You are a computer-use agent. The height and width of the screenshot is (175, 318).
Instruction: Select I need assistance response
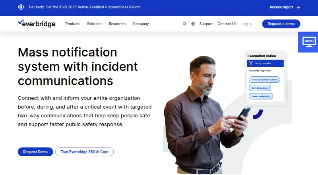(261, 96)
